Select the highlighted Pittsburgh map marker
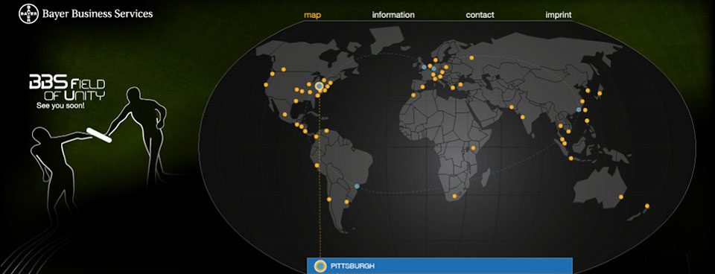This screenshot has width=715, height=274. click(320, 86)
